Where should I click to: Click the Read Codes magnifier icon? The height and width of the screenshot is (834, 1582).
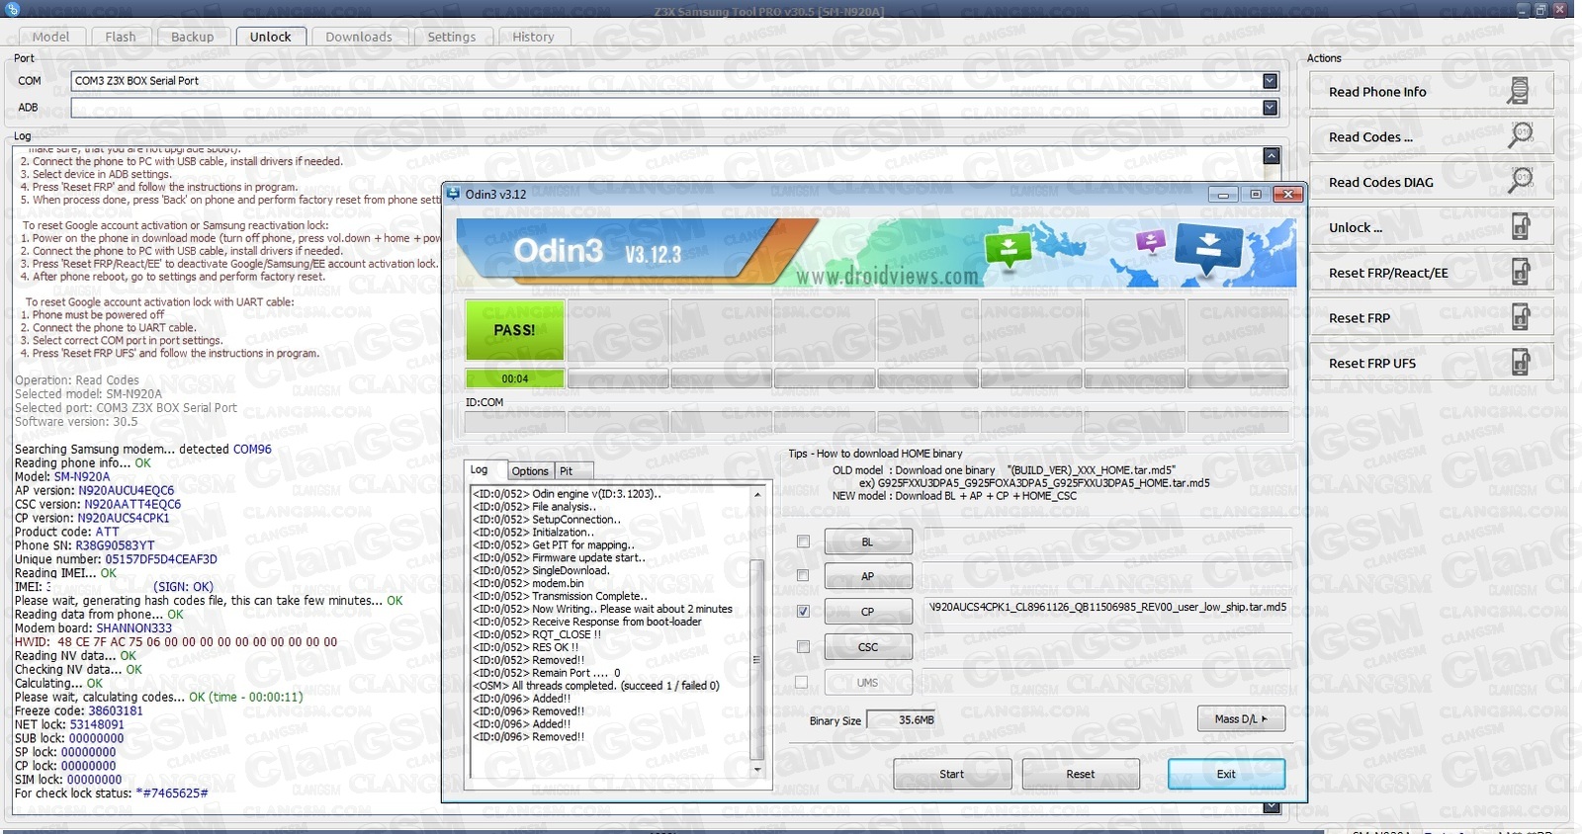click(x=1521, y=136)
